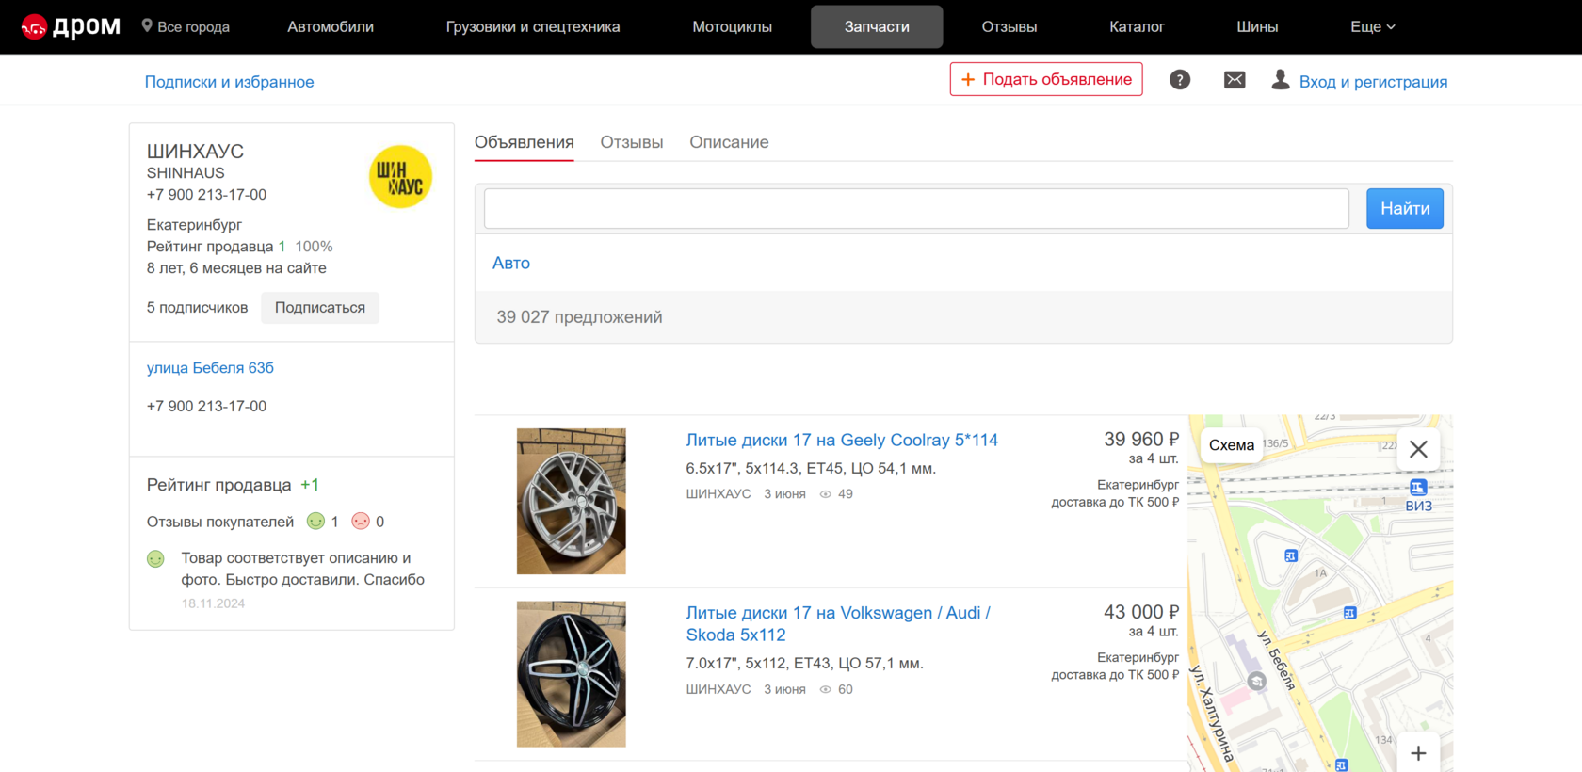Click the Авто category link
1582x772 pixels.
coord(511,264)
